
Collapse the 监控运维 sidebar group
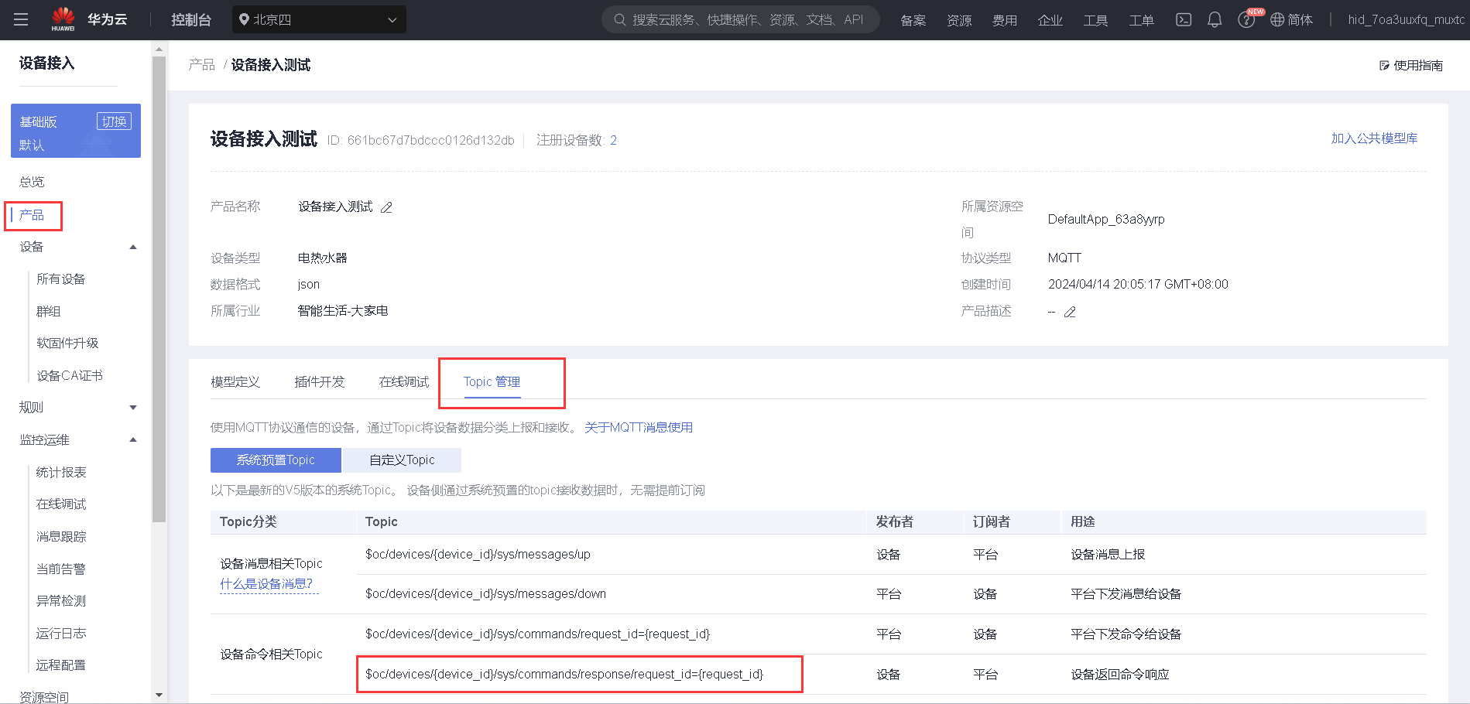click(133, 439)
